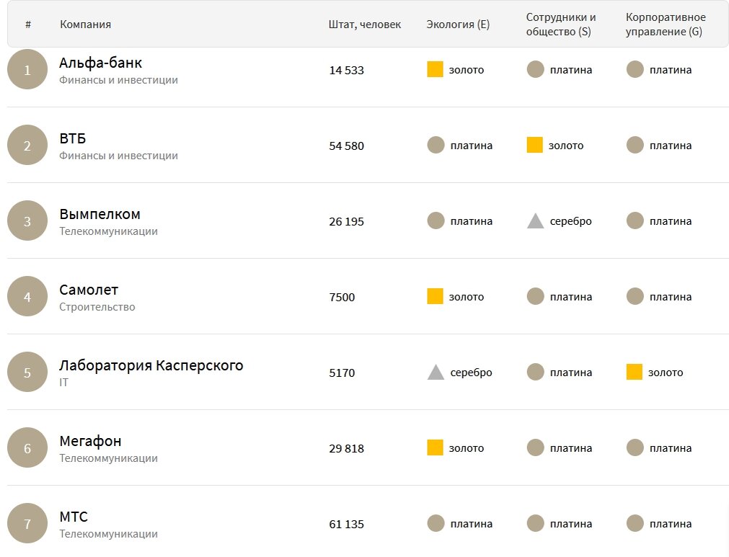729x557 pixels.
Task: Click Мегафон's platinum circle in Корпоративное управление
Action: tap(635, 447)
